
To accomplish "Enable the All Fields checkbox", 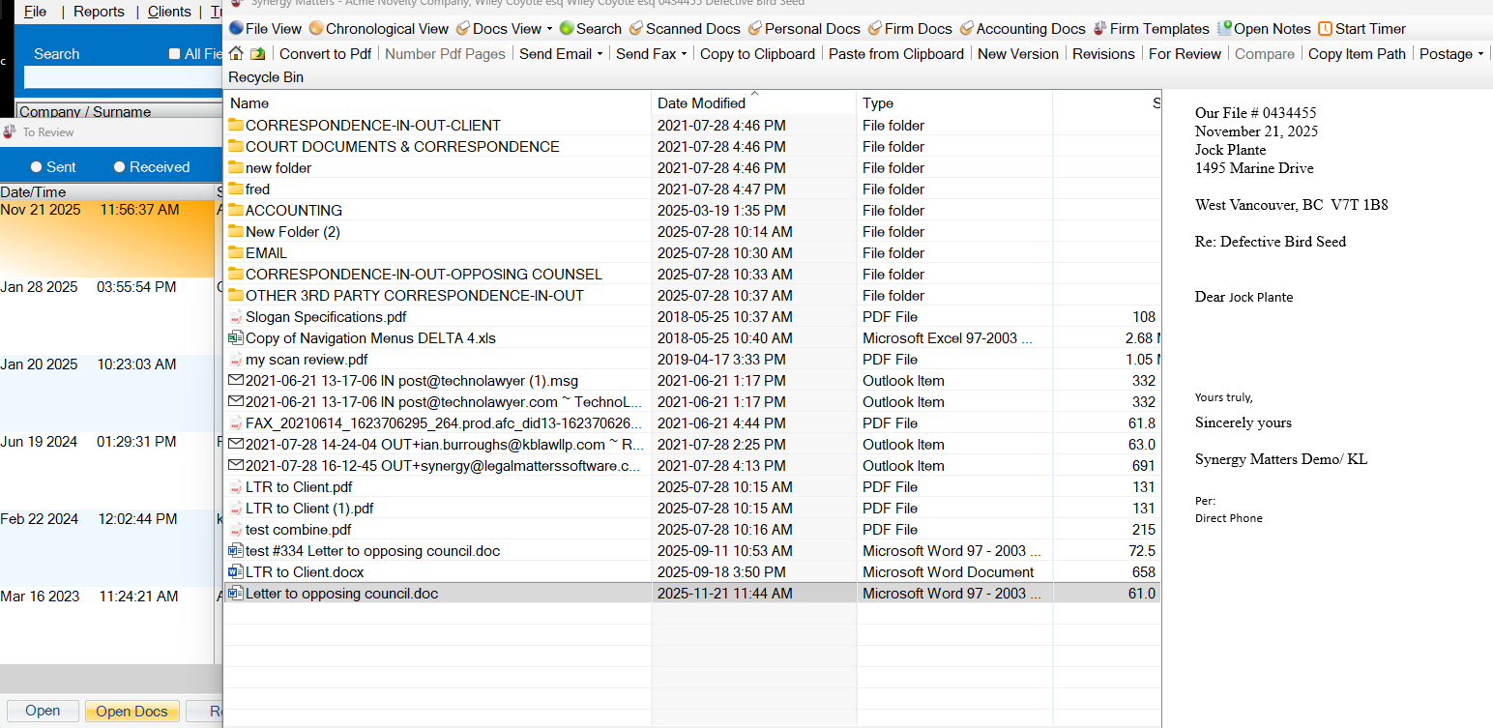I will pos(175,54).
